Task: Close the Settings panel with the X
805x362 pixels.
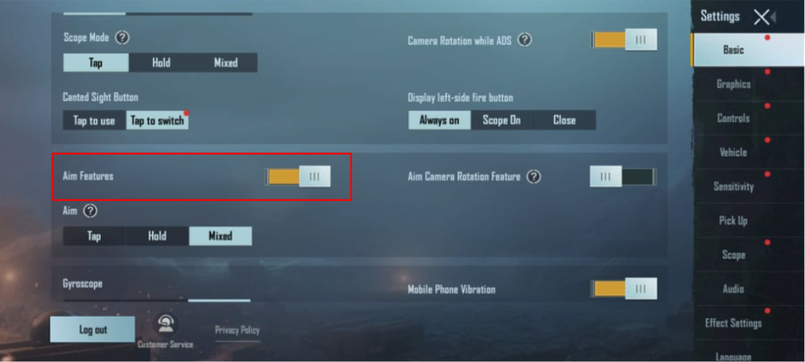Action: [x=761, y=17]
